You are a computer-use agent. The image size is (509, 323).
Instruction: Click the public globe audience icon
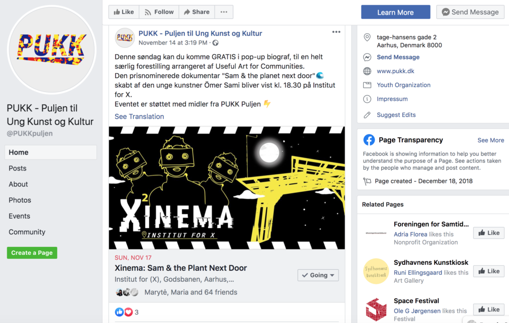click(216, 43)
